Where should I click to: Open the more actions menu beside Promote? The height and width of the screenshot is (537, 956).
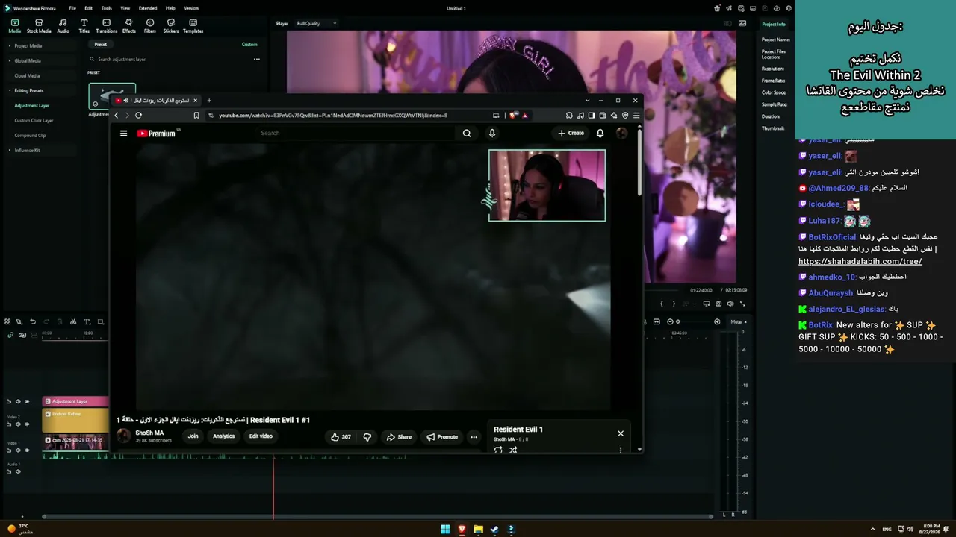click(x=474, y=437)
